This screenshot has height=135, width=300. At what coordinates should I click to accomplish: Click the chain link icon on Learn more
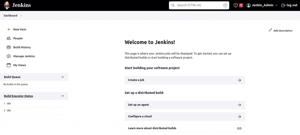[x=239, y=128]
